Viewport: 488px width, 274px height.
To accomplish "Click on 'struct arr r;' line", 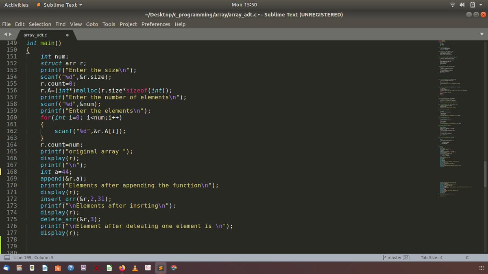I will tap(63, 63).
